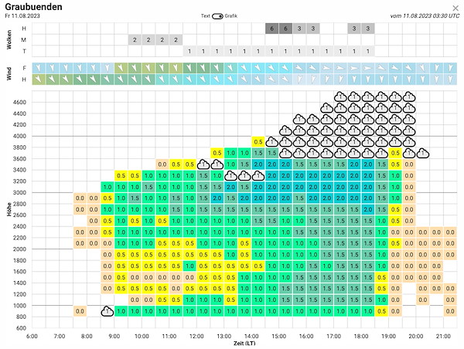
Task: Click the "4000" height axis label
Action: 20,136
